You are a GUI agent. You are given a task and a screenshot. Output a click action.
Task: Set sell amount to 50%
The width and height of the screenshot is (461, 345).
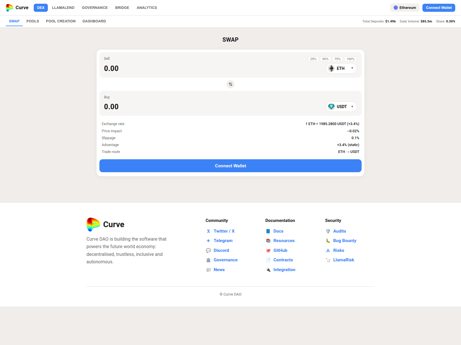[326, 59]
